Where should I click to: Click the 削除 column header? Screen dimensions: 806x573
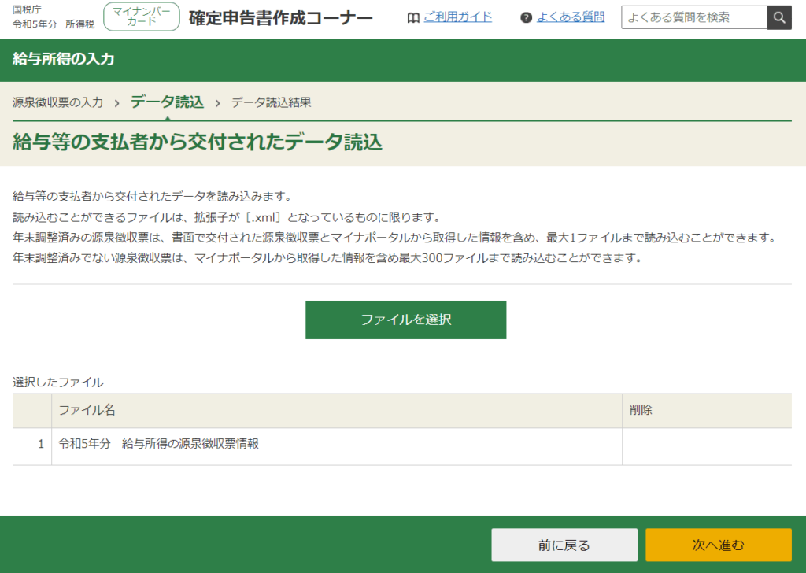[x=641, y=410]
